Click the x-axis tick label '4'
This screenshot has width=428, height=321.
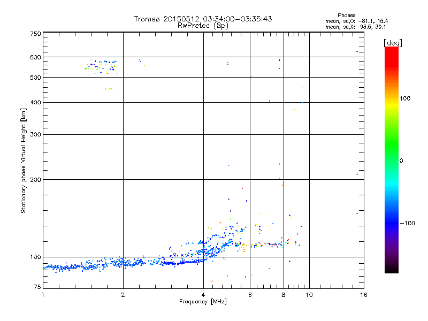(203, 295)
